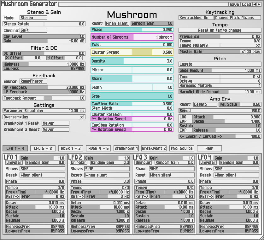Open the Stereo Mode dropdown
The width and height of the screenshot is (264, 240).
33,18
